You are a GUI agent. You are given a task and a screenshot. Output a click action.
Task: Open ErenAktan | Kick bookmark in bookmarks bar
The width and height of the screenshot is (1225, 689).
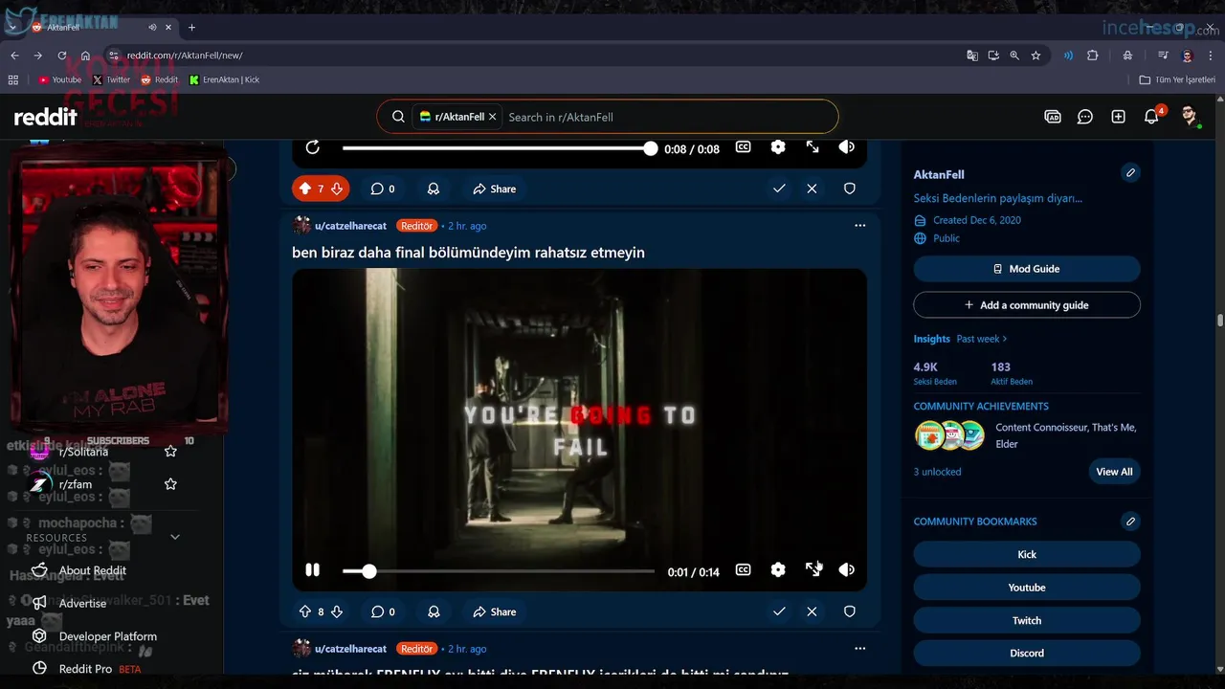225,80
